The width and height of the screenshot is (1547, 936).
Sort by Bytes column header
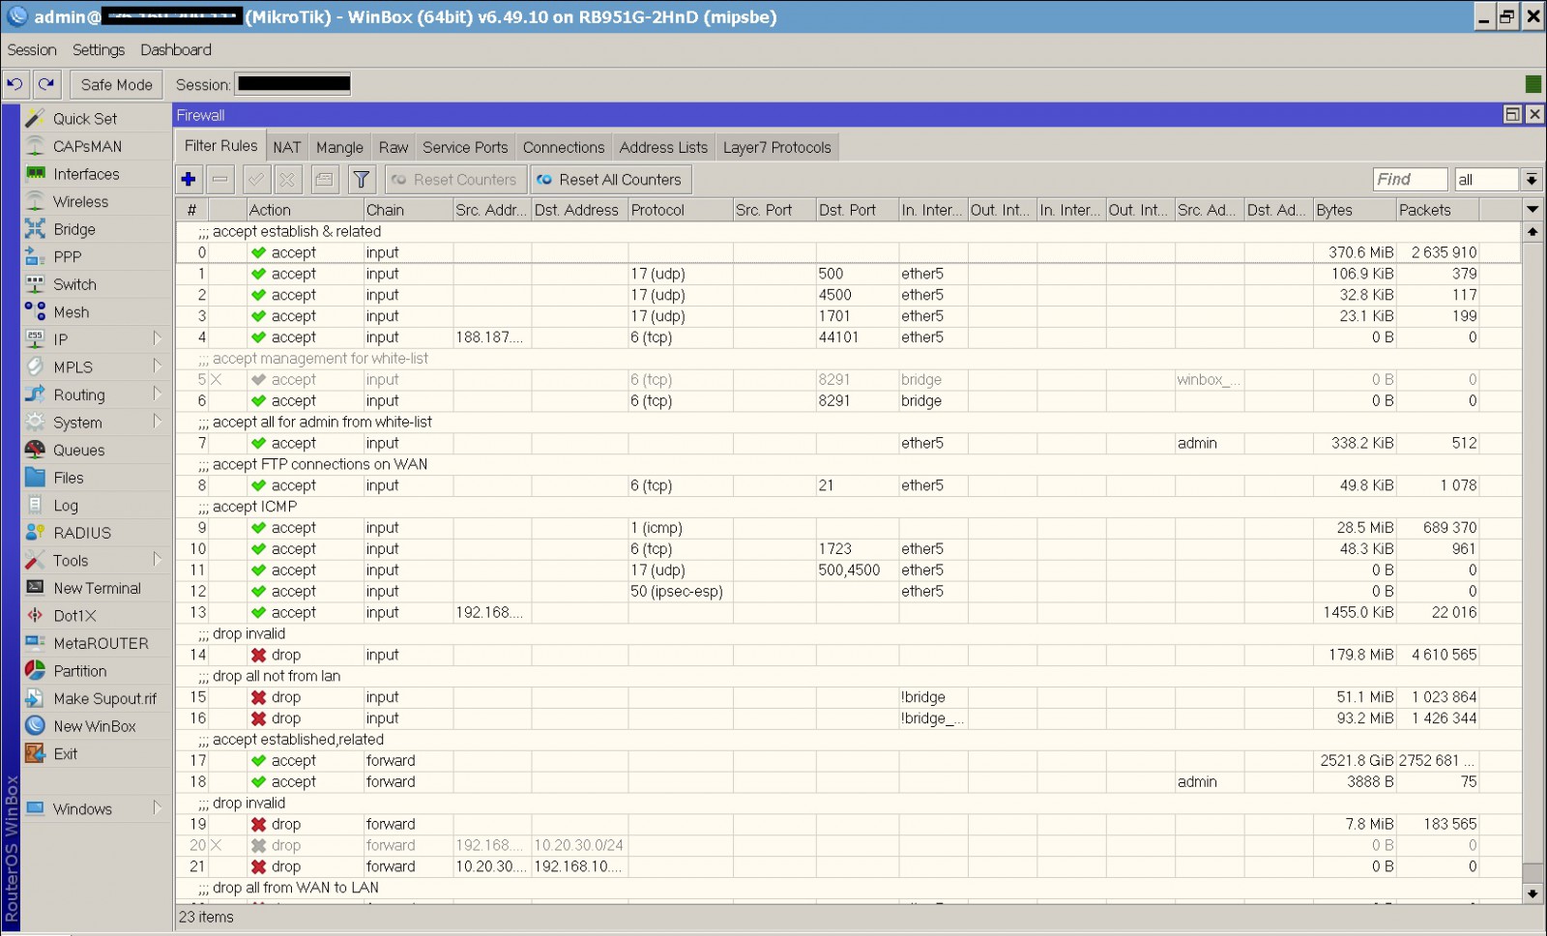(x=1354, y=210)
